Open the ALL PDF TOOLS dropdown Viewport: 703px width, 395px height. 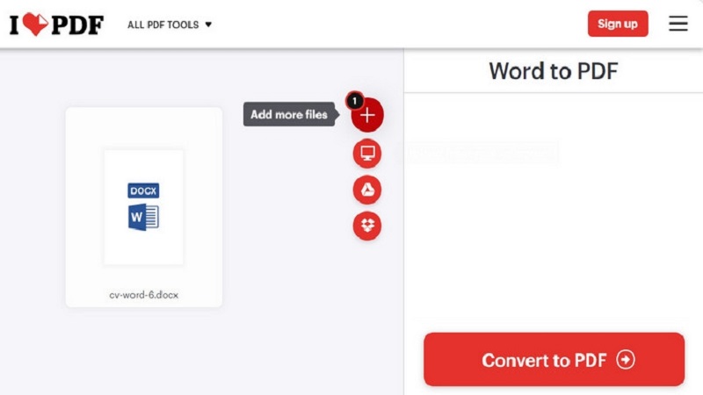coord(170,25)
